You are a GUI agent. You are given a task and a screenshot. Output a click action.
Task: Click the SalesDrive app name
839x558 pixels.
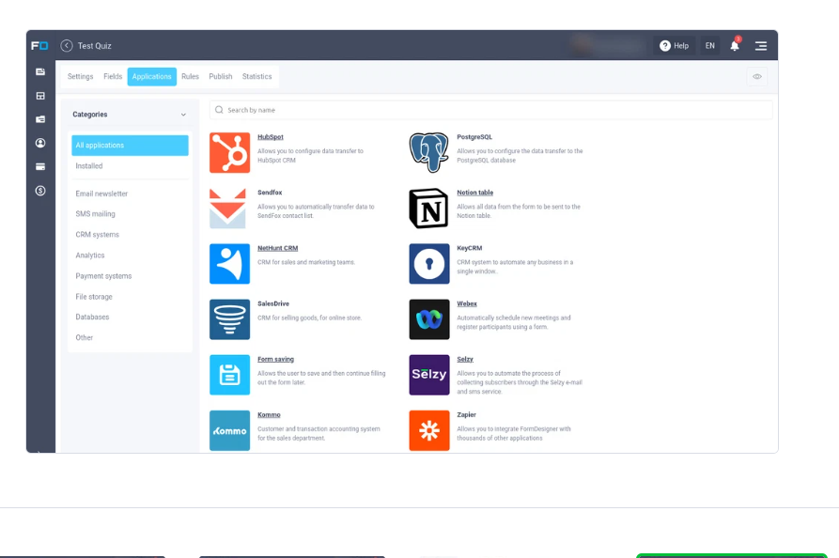click(x=272, y=303)
